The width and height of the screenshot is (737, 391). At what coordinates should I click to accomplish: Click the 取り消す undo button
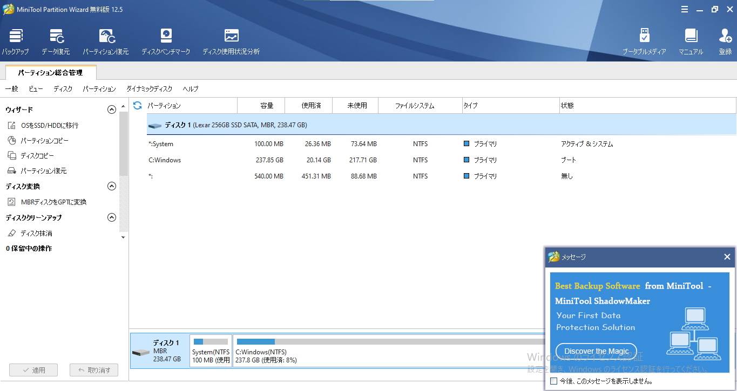[x=94, y=370]
